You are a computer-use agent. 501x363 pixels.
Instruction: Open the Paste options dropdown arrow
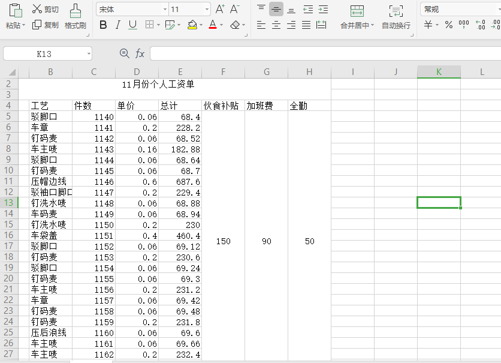23,25
